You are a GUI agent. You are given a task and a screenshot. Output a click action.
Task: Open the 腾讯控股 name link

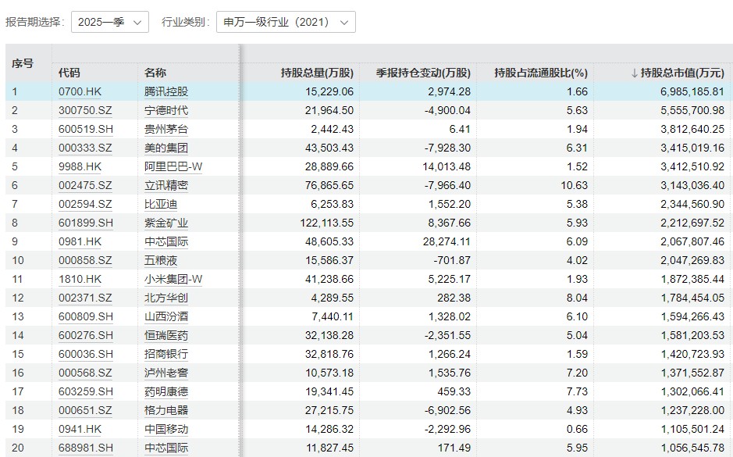point(166,91)
